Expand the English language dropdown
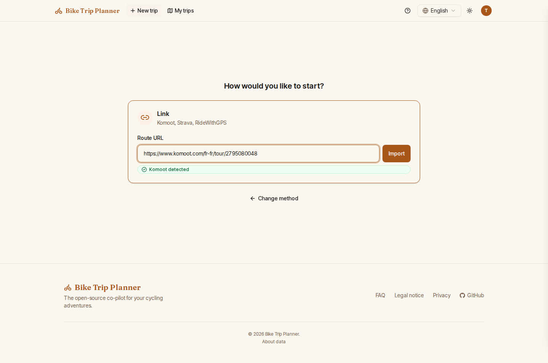The width and height of the screenshot is (548, 363). point(439,11)
